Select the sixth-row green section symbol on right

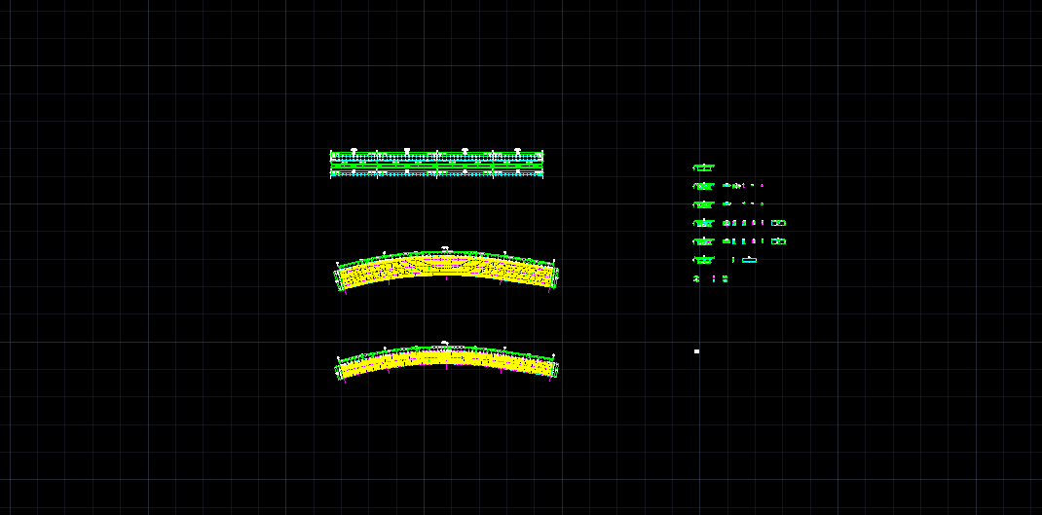coord(703,260)
